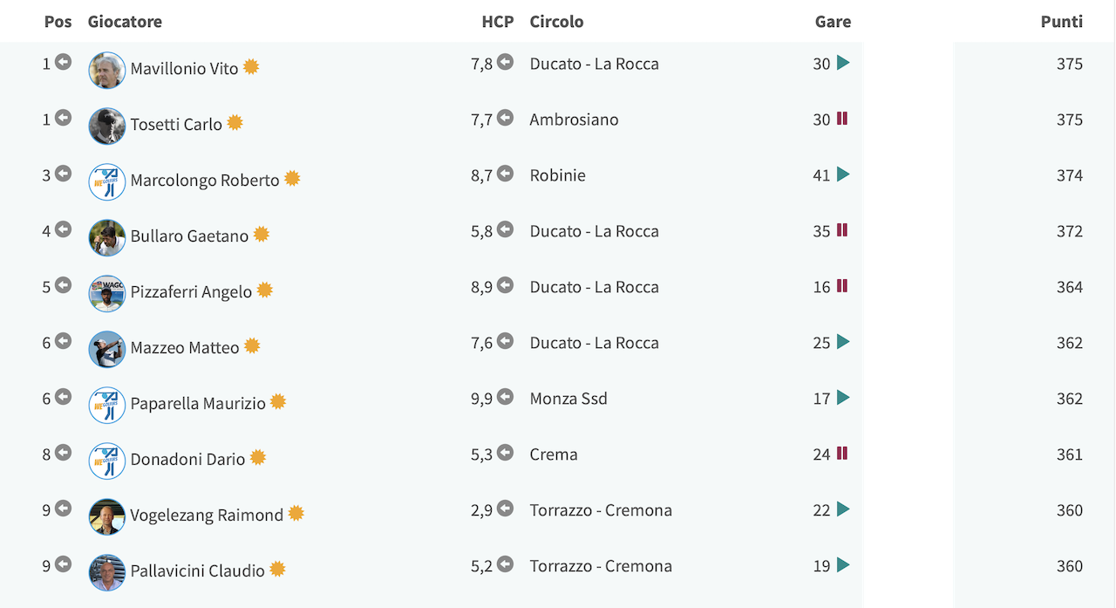This screenshot has height=608, width=1116.
Task: Open the Paparella Maurizio player link
Action: (198, 403)
